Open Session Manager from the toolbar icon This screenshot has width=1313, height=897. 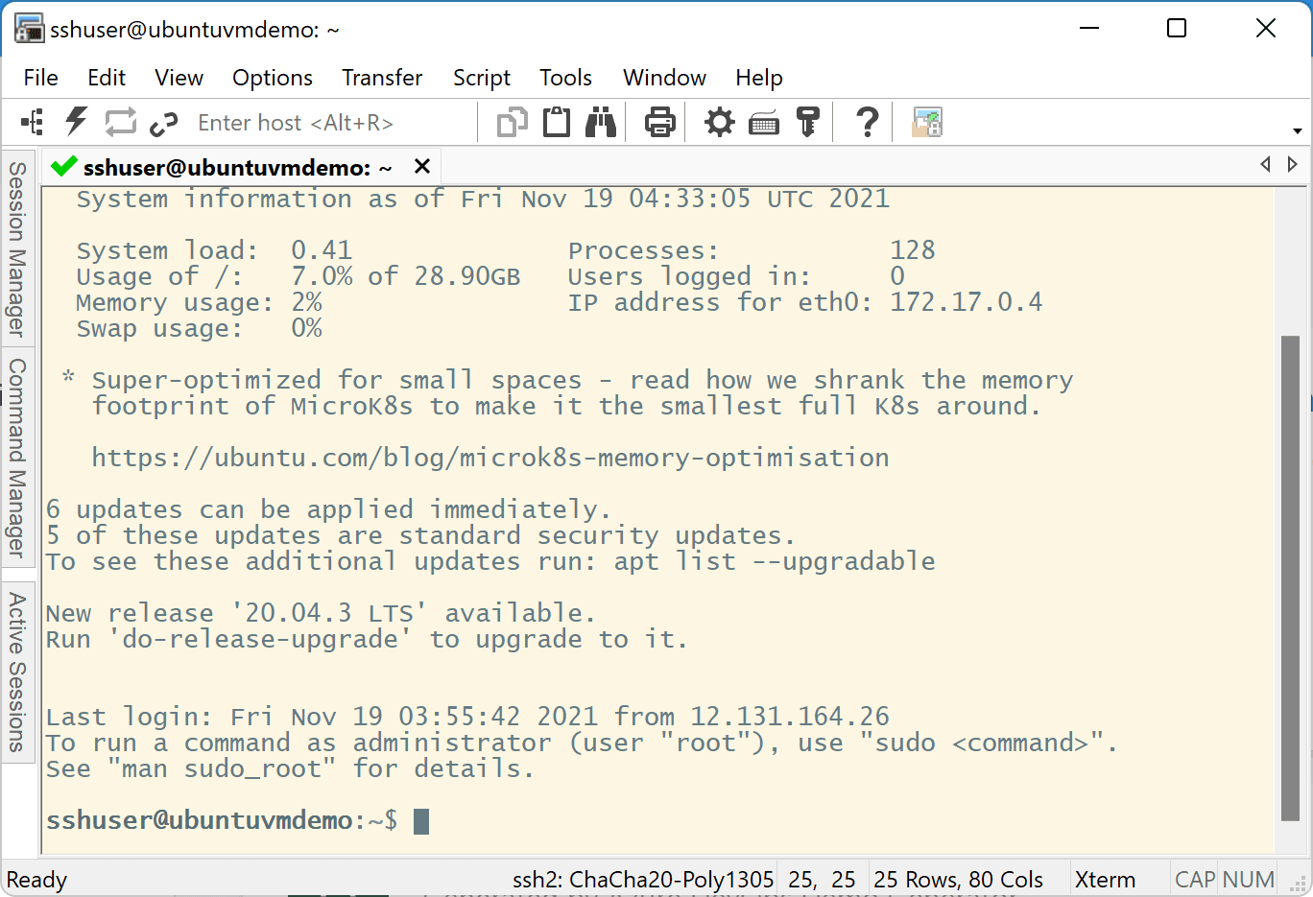33,122
